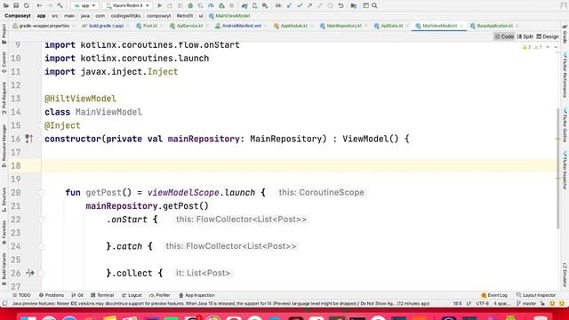
Task: Click the yellow warnings count indicator
Action: 526,47
